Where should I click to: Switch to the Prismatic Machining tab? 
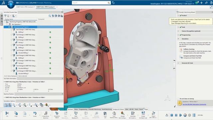click(x=95, y=109)
